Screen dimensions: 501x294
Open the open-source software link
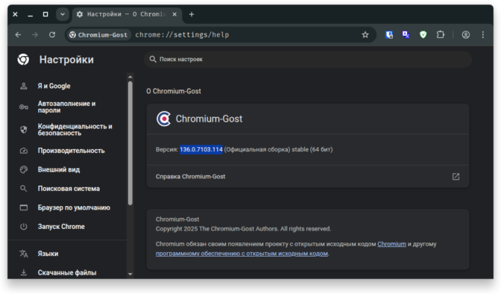pyautogui.click(x=242, y=254)
